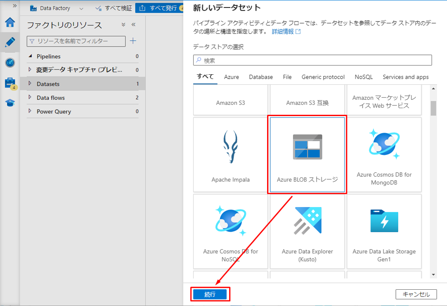Click the キャンセル cancel button
Screen dimensions: 447x306
[416, 294]
